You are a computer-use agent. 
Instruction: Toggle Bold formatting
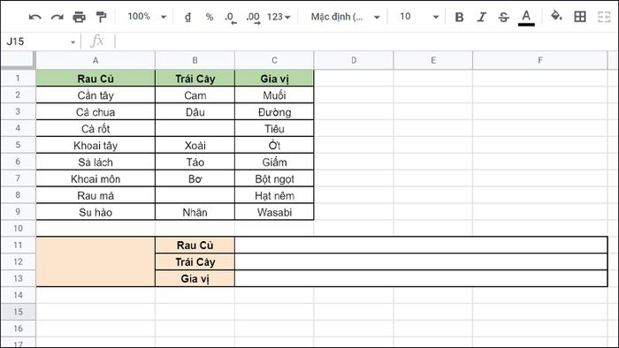point(459,17)
